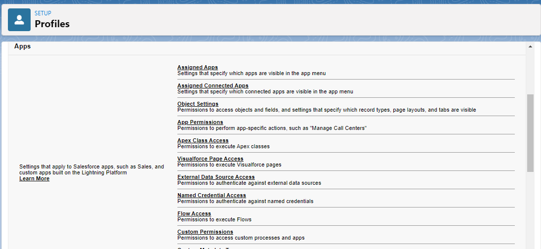Click text 'Permissions to execute Apex classes'
Viewport: 541px width, 249px height.
[223, 146]
